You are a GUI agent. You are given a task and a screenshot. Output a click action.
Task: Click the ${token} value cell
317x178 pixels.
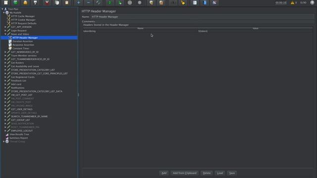256,31
